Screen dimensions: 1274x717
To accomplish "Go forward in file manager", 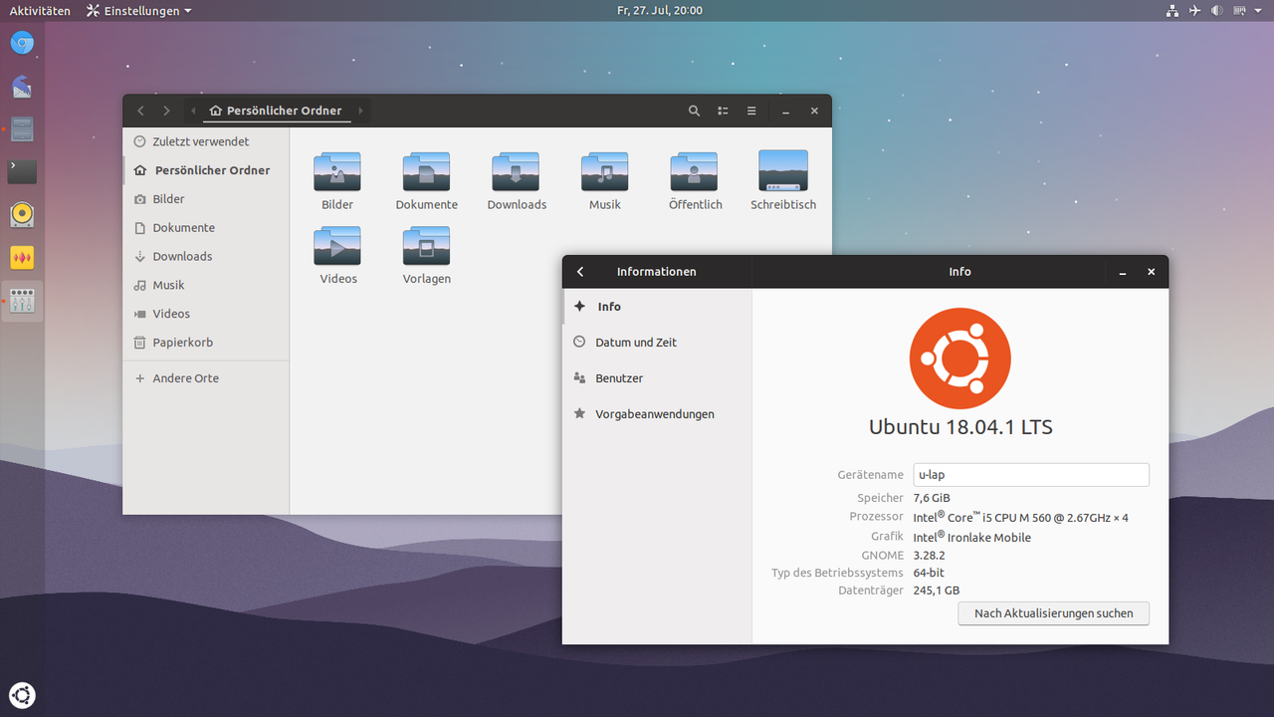I will [x=166, y=111].
